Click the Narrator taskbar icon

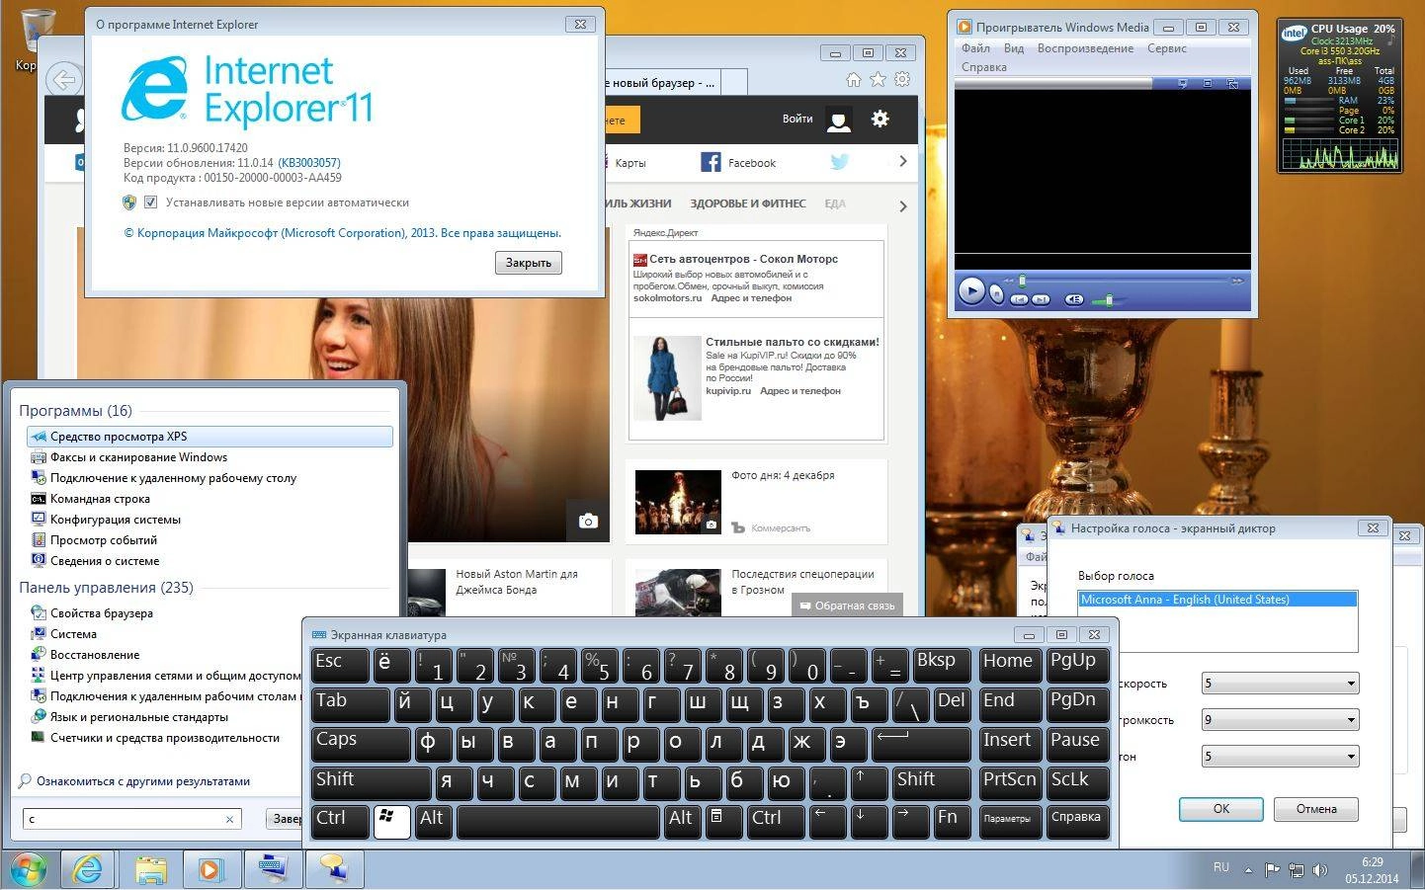point(335,869)
